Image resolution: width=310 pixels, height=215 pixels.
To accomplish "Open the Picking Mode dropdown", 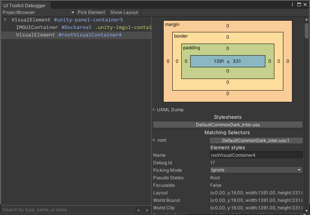I will (x=256, y=170).
